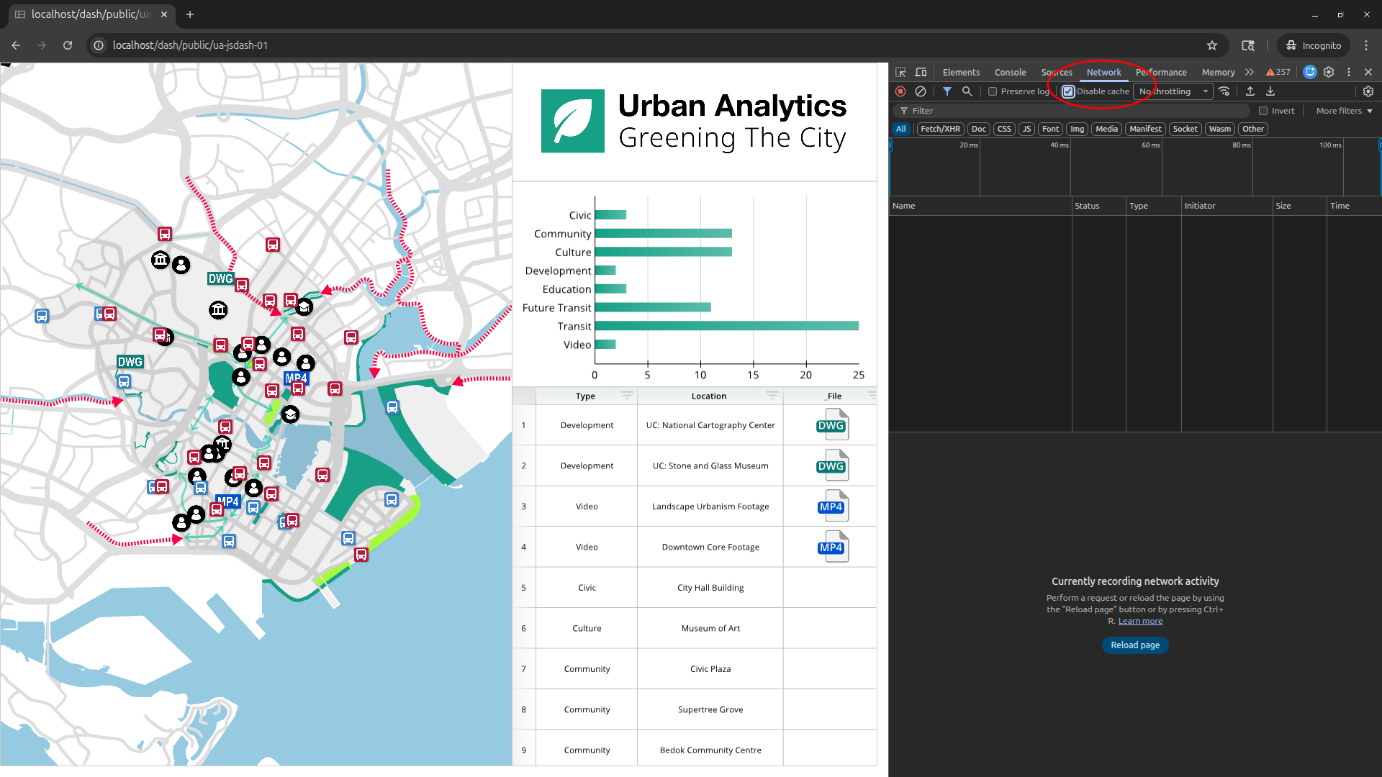Clear the network log

(x=921, y=91)
